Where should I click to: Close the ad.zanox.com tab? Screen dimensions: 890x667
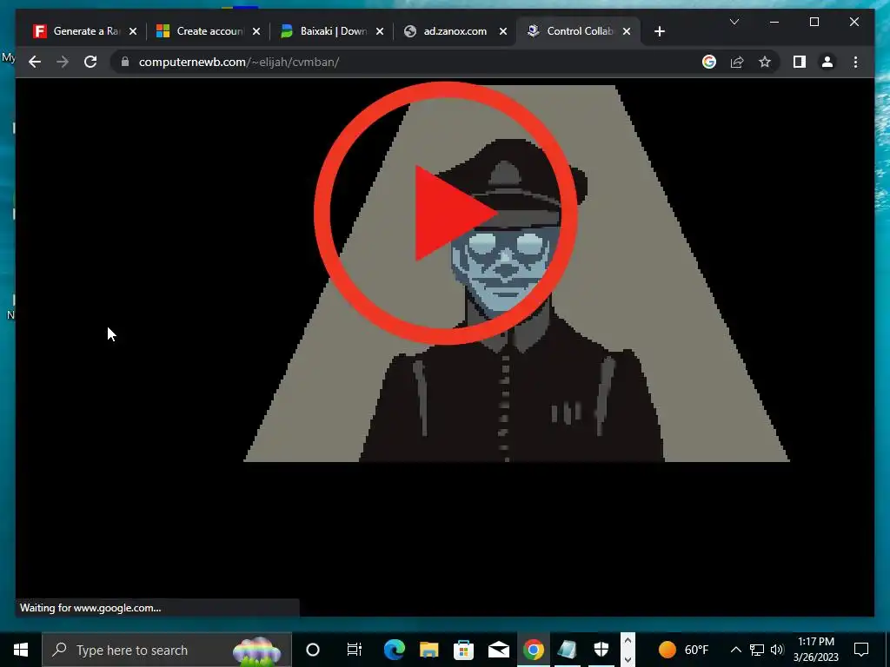[x=503, y=31]
